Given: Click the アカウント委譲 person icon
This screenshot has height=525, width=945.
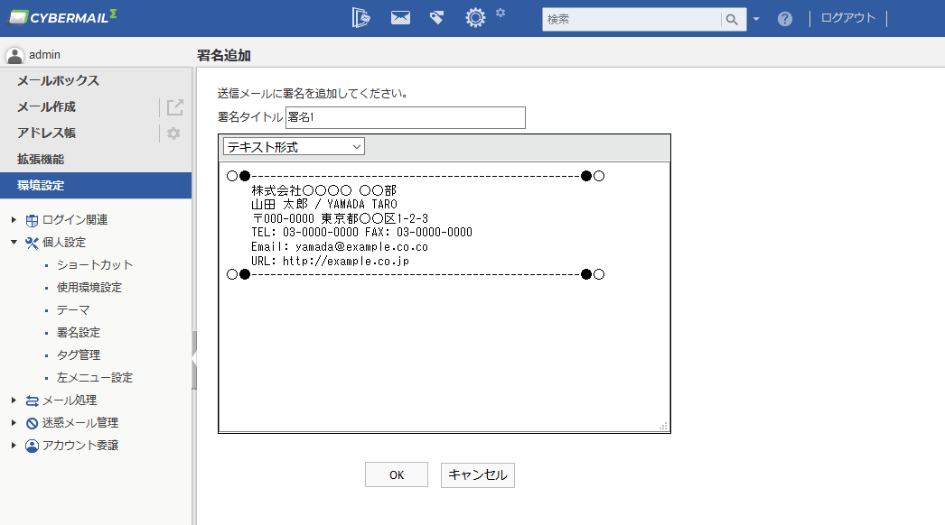Looking at the screenshot, I should tap(32, 446).
